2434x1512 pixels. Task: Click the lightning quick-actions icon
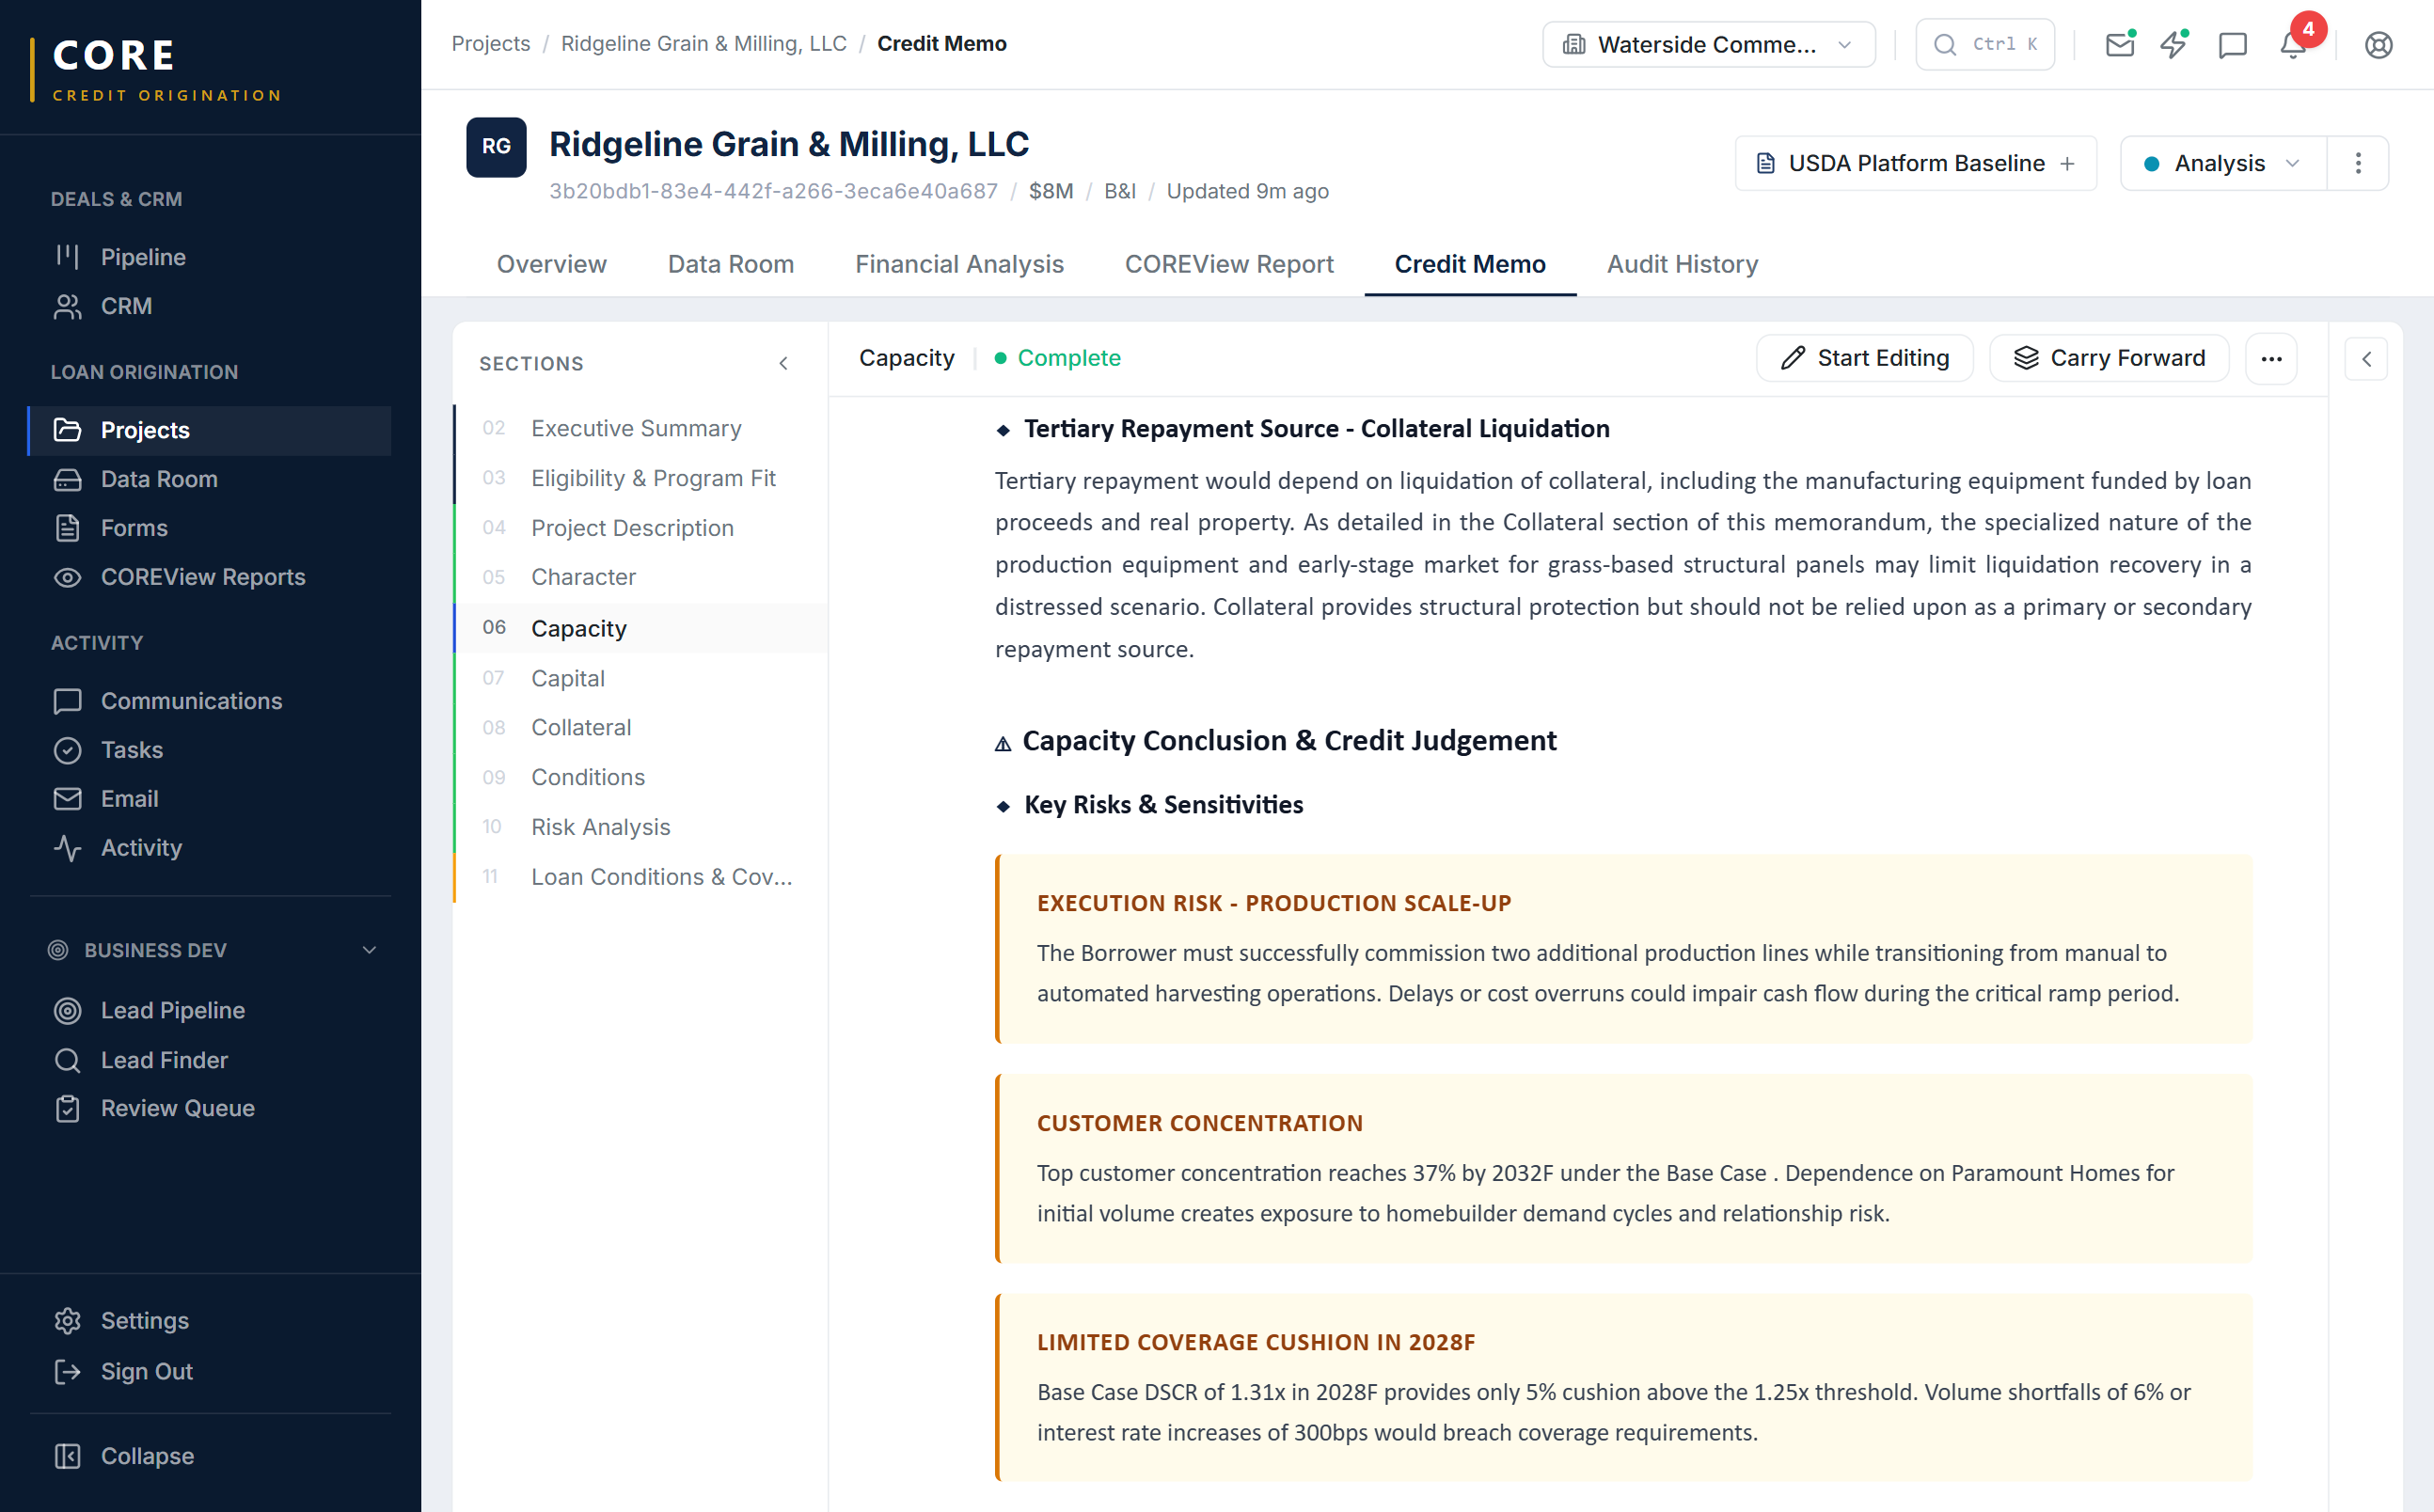[2174, 44]
